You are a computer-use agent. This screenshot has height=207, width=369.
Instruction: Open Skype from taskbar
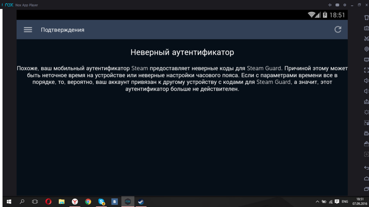(x=101, y=201)
